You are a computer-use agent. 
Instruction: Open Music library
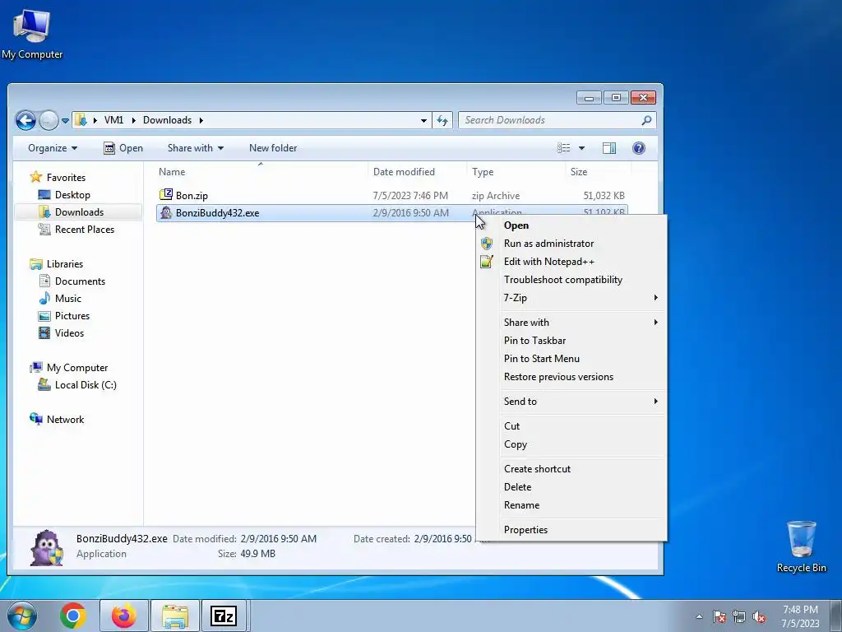pyautogui.click(x=60, y=298)
